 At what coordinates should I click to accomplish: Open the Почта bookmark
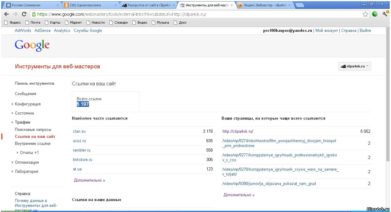[33, 22]
